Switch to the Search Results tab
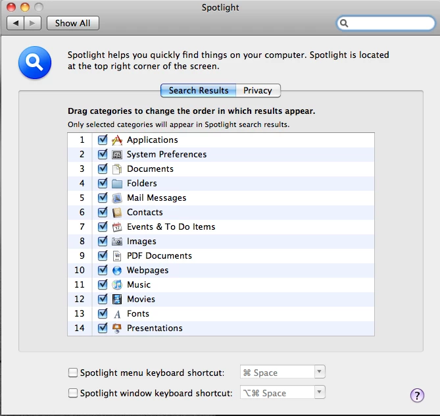This screenshot has width=440, height=416. [x=199, y=90]
